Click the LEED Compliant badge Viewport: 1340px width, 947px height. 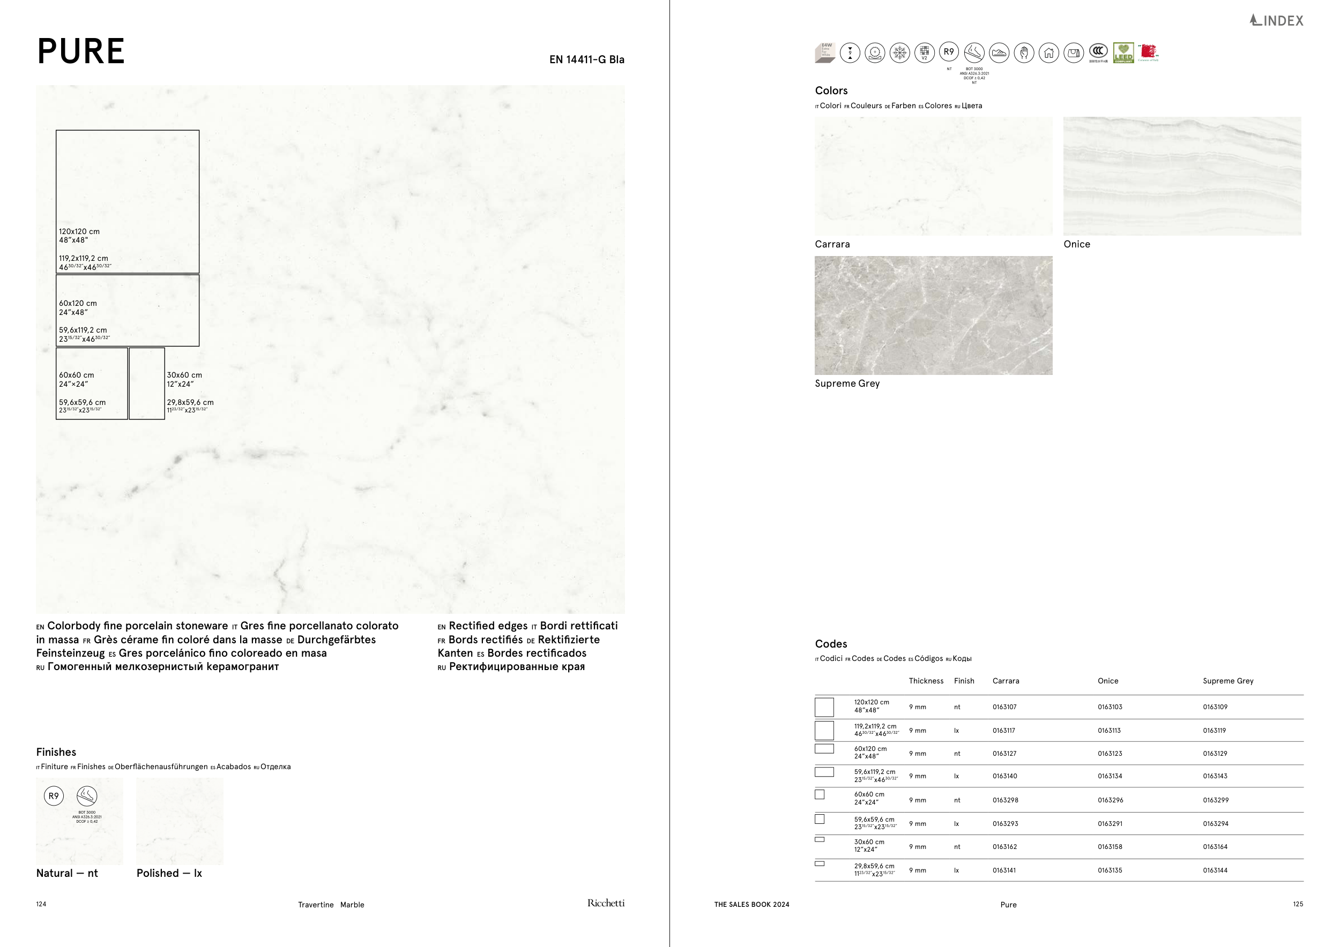[1123, 53]
